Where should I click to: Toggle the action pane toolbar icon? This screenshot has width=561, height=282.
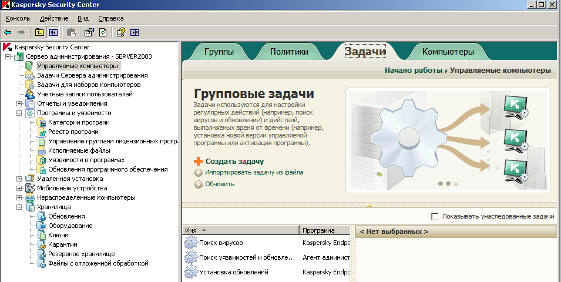[x=135, y=32]
